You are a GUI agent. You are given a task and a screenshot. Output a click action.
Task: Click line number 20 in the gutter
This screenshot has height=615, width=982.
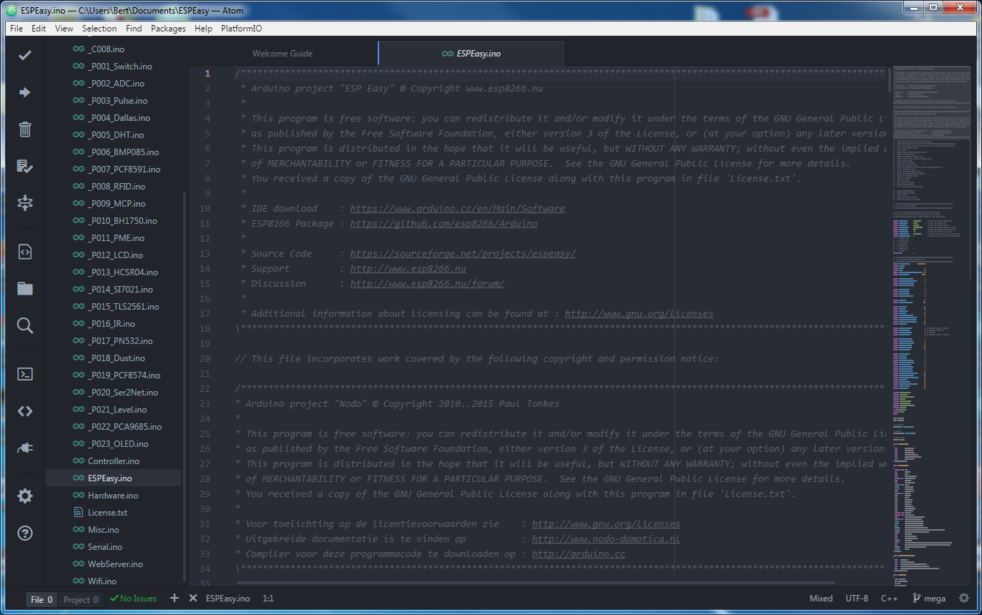point(205,358)
